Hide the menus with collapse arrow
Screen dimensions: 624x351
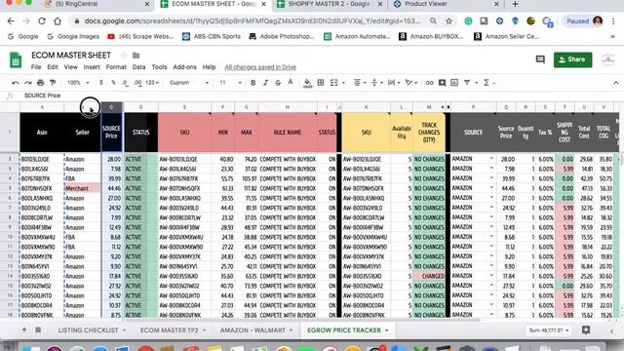click(616, 83)
